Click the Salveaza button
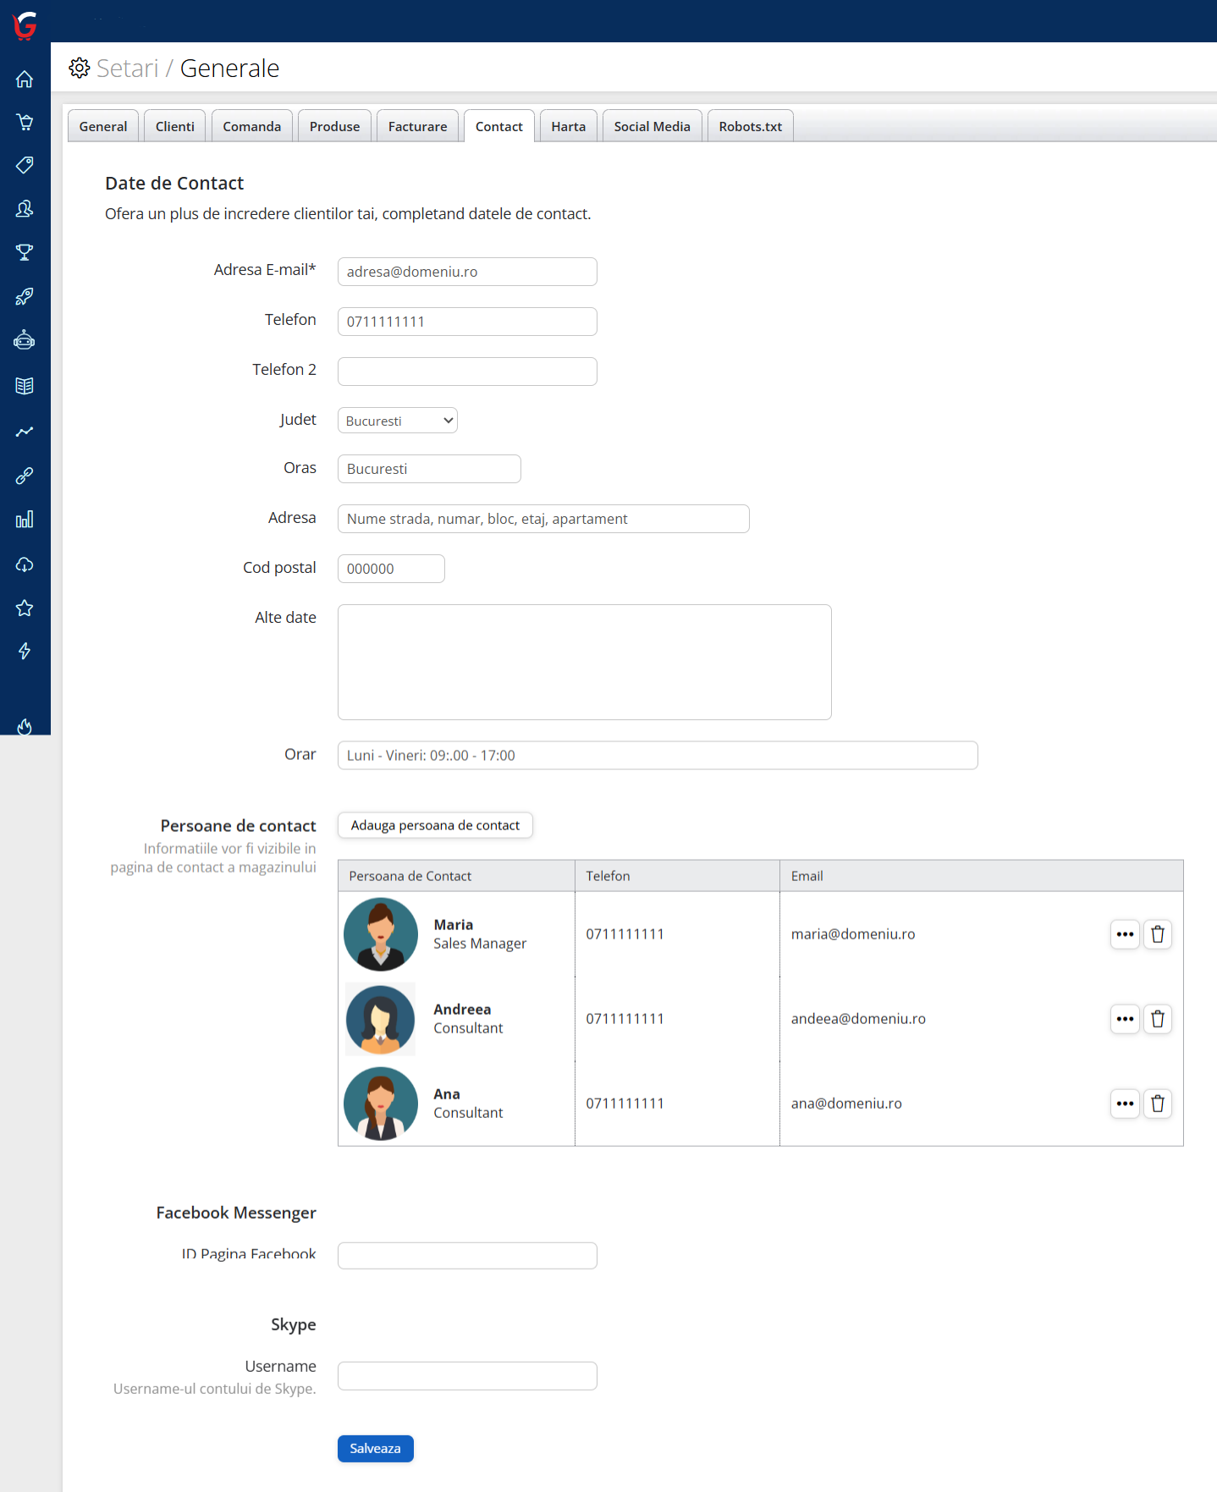Screen dimensions: 1217x1492 [x=375, y=1448]
